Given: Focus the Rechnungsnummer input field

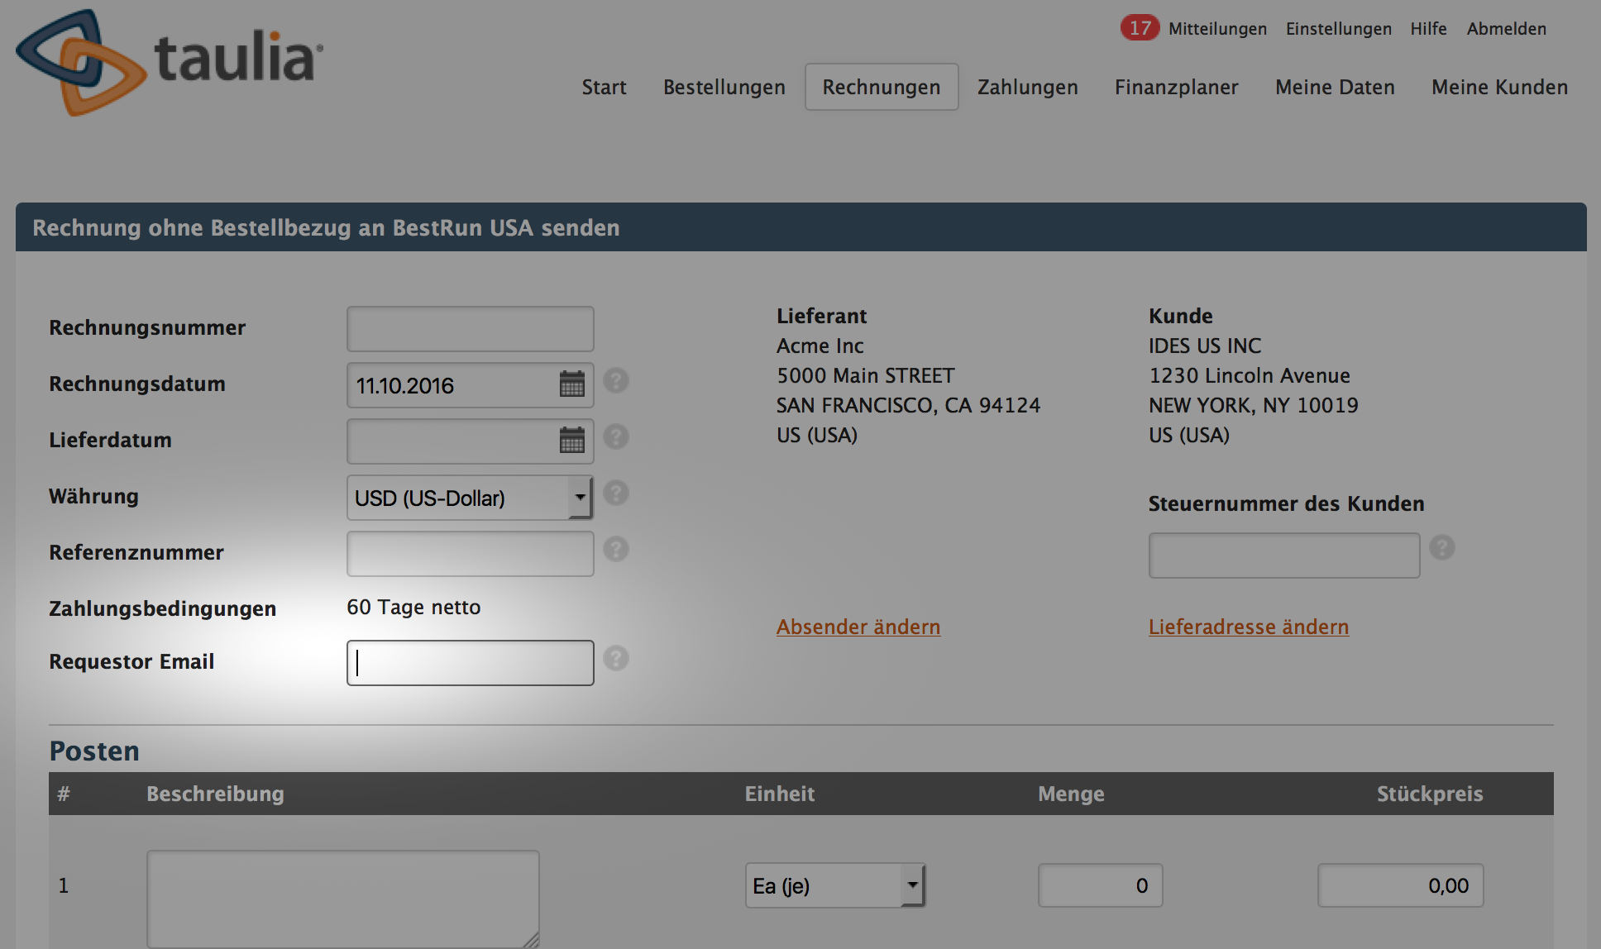Looking at the screenshot, I should click(470, 329).
